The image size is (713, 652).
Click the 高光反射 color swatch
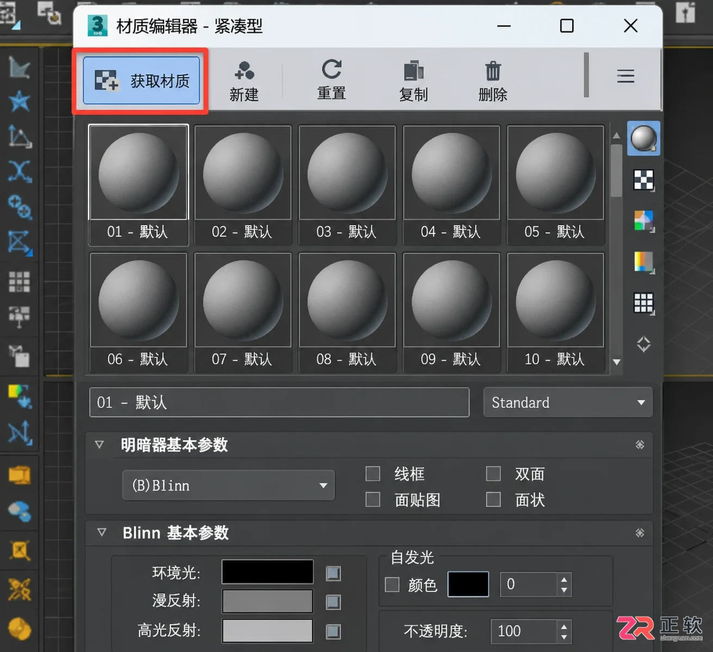coord(267,630)
